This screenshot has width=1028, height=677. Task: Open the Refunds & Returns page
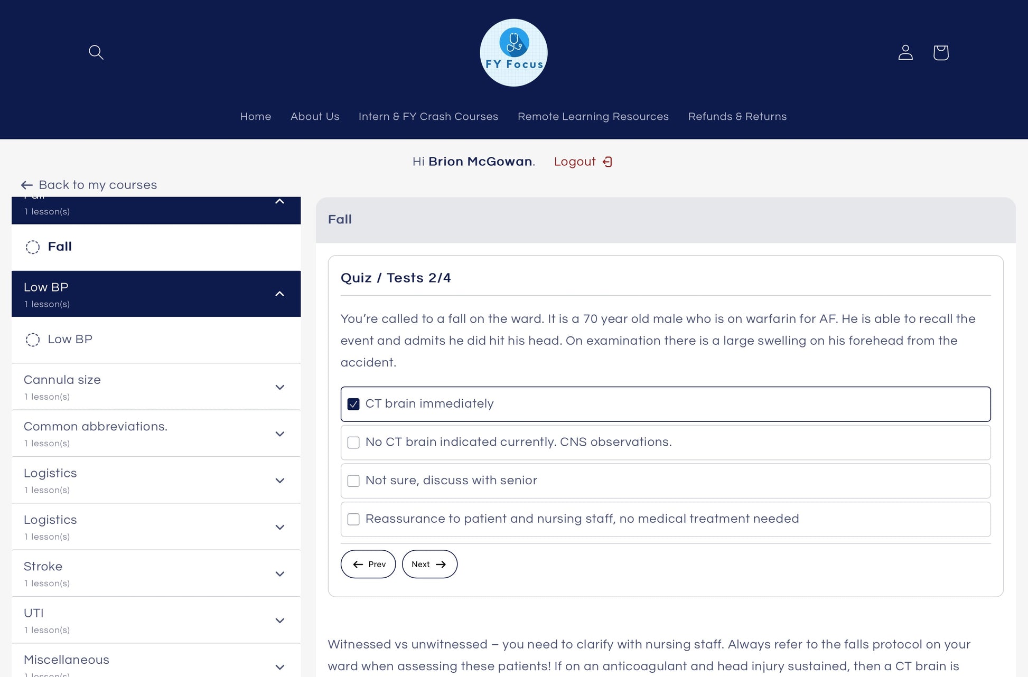[x=737, y=116]
